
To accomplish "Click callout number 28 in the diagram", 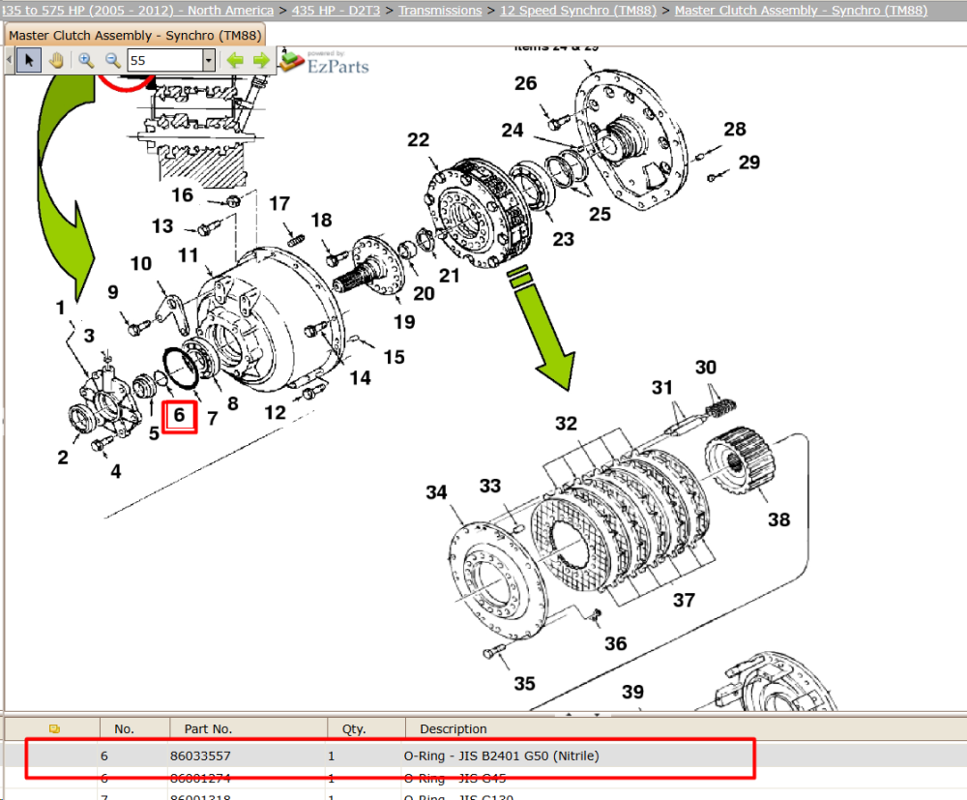I will click(735, 130).
